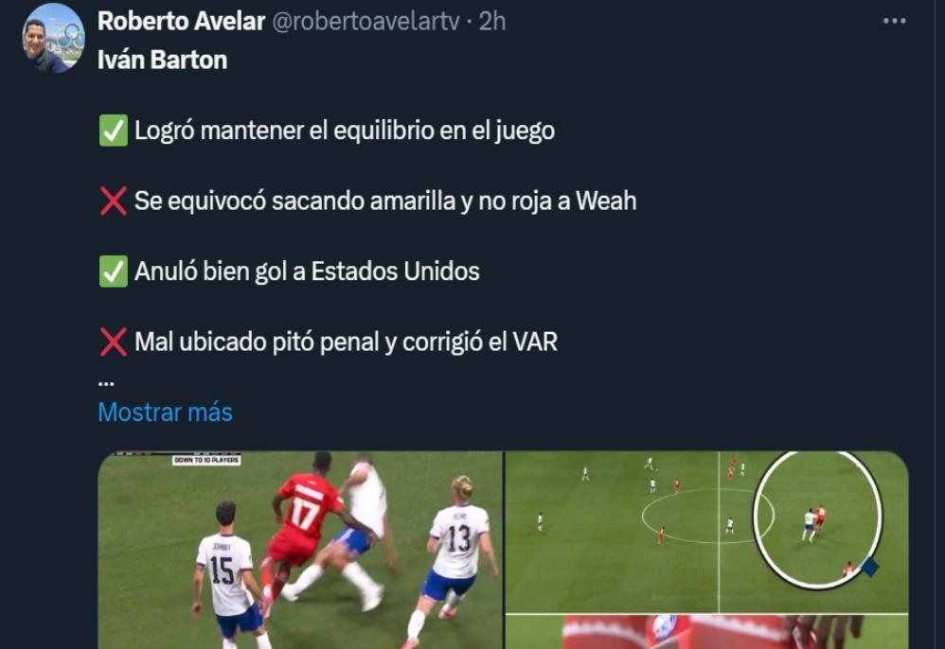The image size is (945, 649).
Task: Click the line mentioning amarilla y no roja a Weah
Action: pos(385,202)
